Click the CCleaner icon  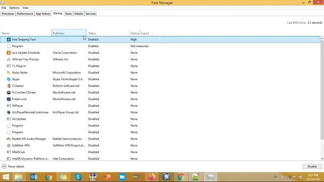click(9, 85)
